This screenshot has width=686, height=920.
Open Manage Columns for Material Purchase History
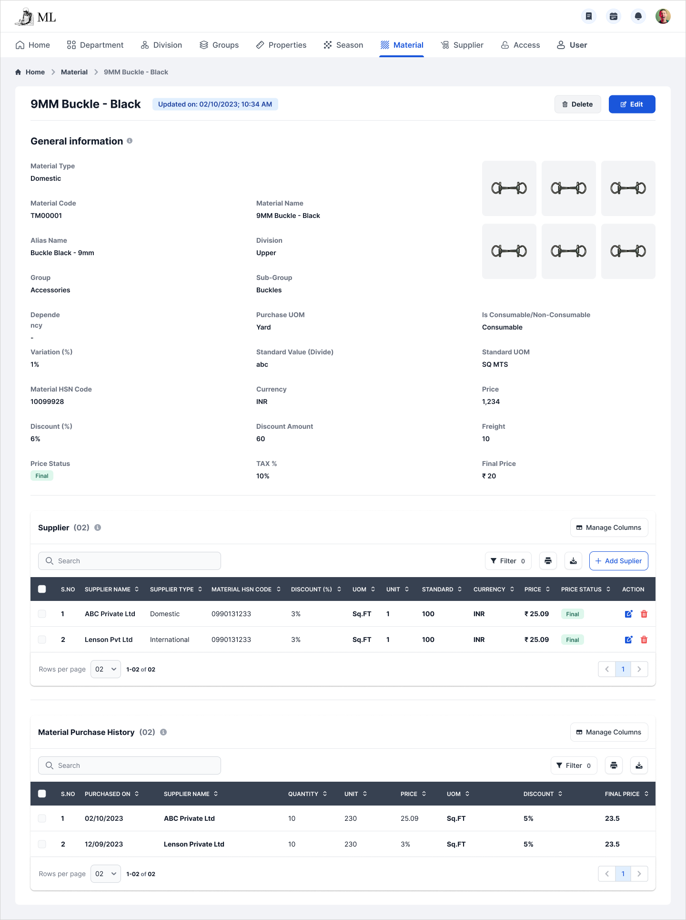pyautogui.click(x=609, y=732)
